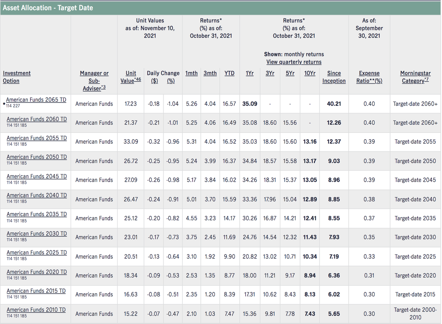The image size is (442, 324).
Task: Select 2020 TD since inception 6.36
Action: click(334, 275)
